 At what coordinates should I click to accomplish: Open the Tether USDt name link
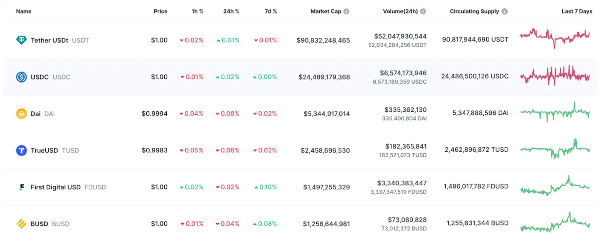coord(50,40)
